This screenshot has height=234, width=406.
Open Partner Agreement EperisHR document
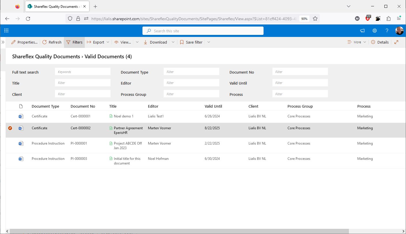coord(128,130)
